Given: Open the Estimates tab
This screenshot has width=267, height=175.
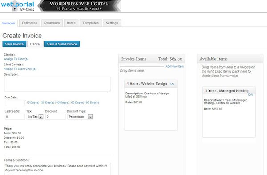Looking at the screenshot, I should [30, 23].
